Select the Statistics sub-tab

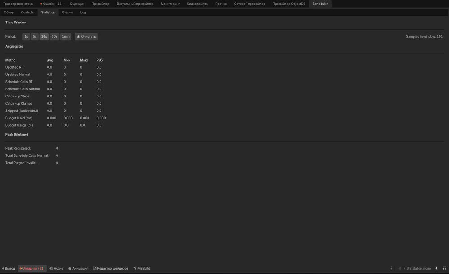48,12
